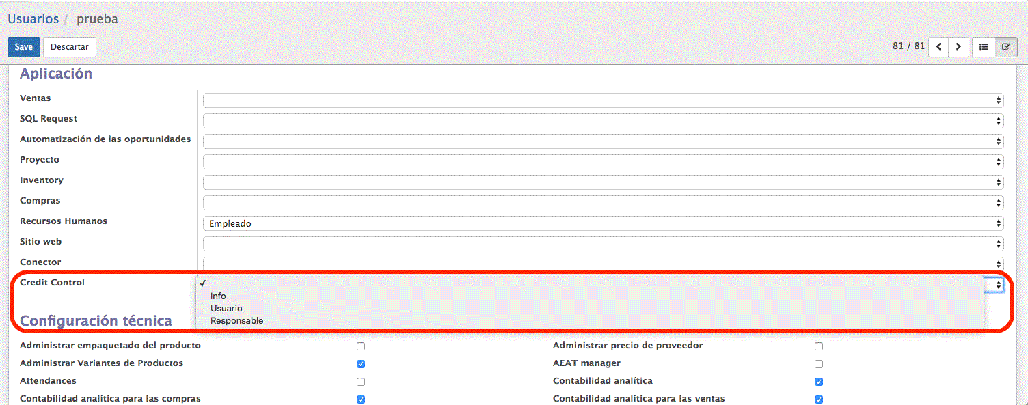Open the Proyecto dropdown
This screenshot has height=405, width=1028.
click(x=603, y=162)
